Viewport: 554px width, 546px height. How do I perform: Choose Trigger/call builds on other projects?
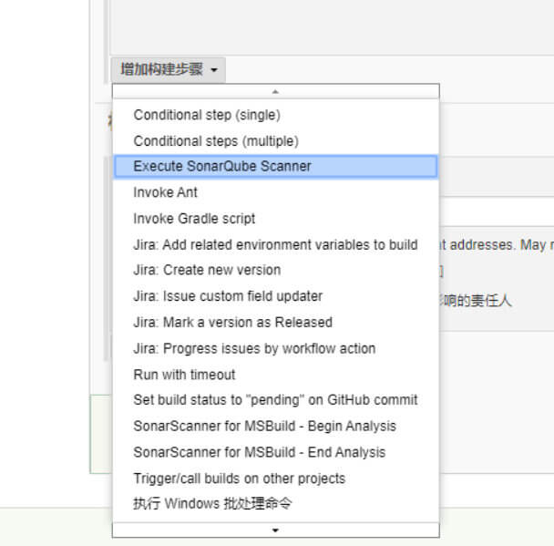coord(275,479)
